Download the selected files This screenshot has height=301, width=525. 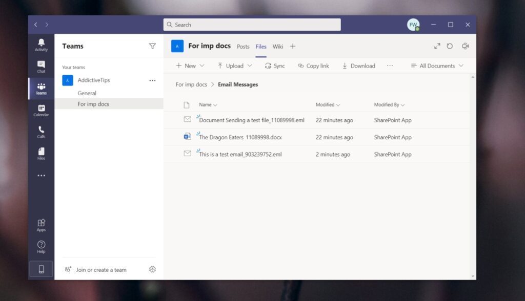[358, 66]
